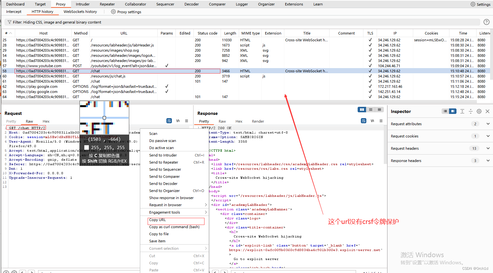
Task: Open Inspector settings gear
Action: pyautogui.click(x=479, y=111)
